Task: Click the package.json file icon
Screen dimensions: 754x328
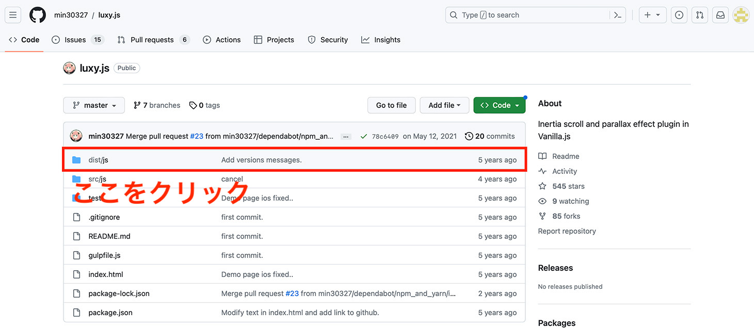Action: pos(76,313)
